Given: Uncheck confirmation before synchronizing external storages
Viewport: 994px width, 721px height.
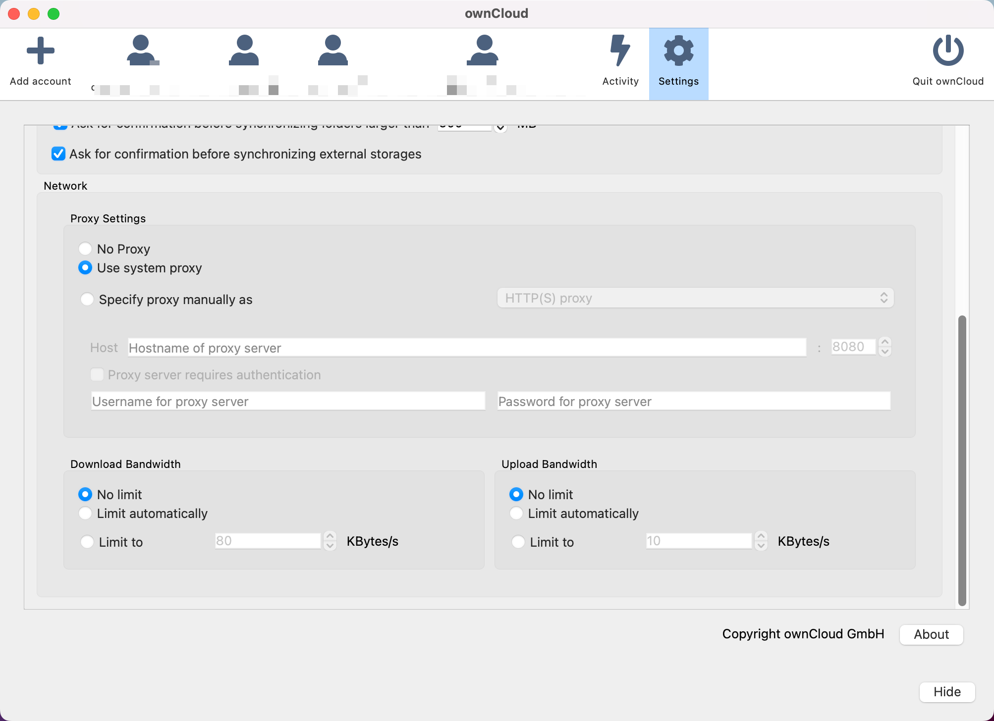Looking at the screenshot, I should point(58,154).
